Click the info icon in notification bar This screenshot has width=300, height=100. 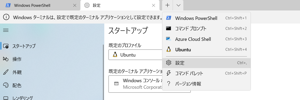point(6,17)
